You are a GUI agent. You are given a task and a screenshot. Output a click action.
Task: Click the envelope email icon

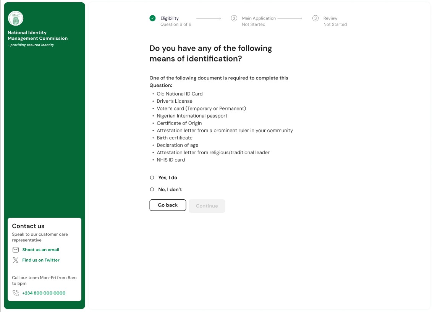coord(16,250)
